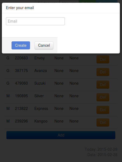The width and height of the screenshot is (122, 162).
Task: Click the 220683 number cell
Action: (x=21, y=58)
